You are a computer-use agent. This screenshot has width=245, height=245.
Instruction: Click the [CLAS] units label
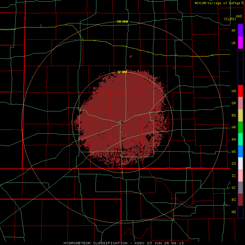coord(230,19)
